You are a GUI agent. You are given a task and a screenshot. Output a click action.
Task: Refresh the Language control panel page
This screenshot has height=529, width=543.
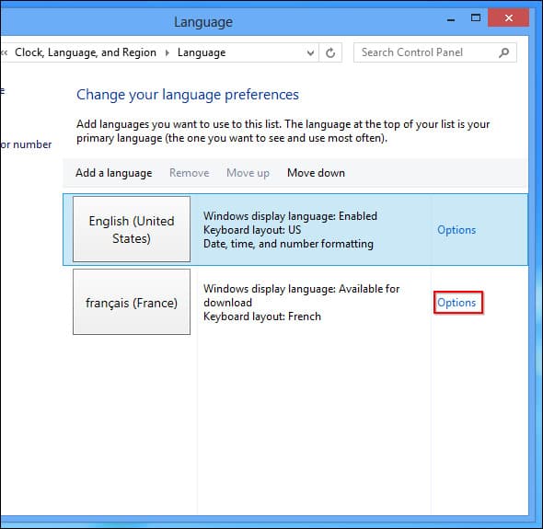pyautogui.click(x=330, y=52)
